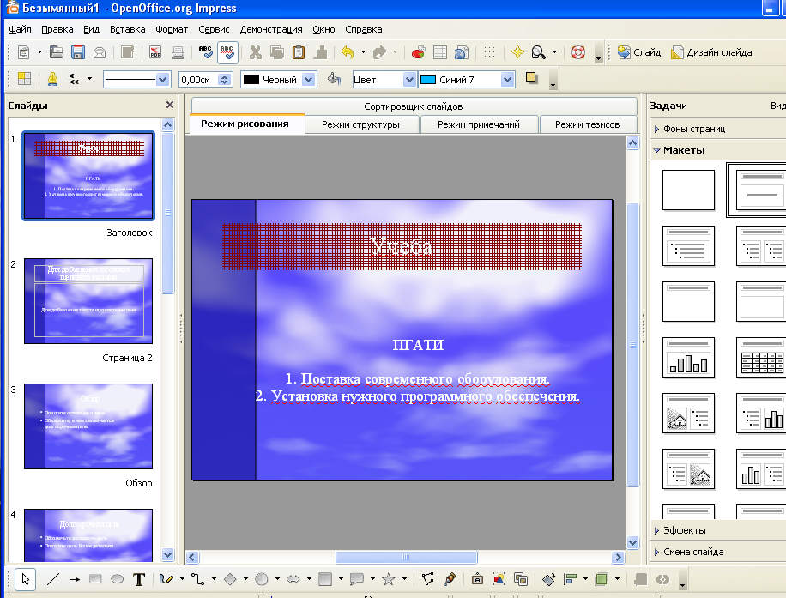The image size is (786, 598).
Task: Open OpenOffice Help lifebuoy icon
Action: click(578, 52)
